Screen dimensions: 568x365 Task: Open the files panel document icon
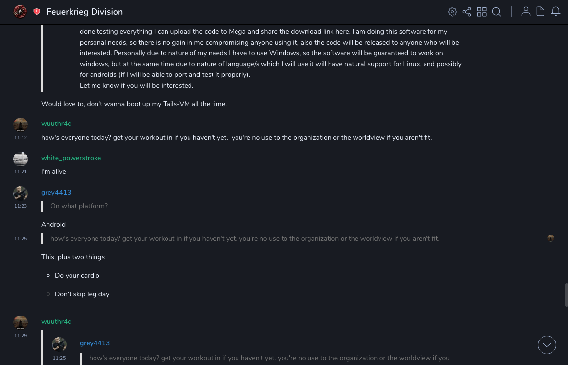coord(540,12)
